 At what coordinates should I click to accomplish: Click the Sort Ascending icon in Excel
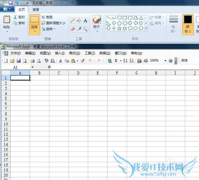coord(125,61)
